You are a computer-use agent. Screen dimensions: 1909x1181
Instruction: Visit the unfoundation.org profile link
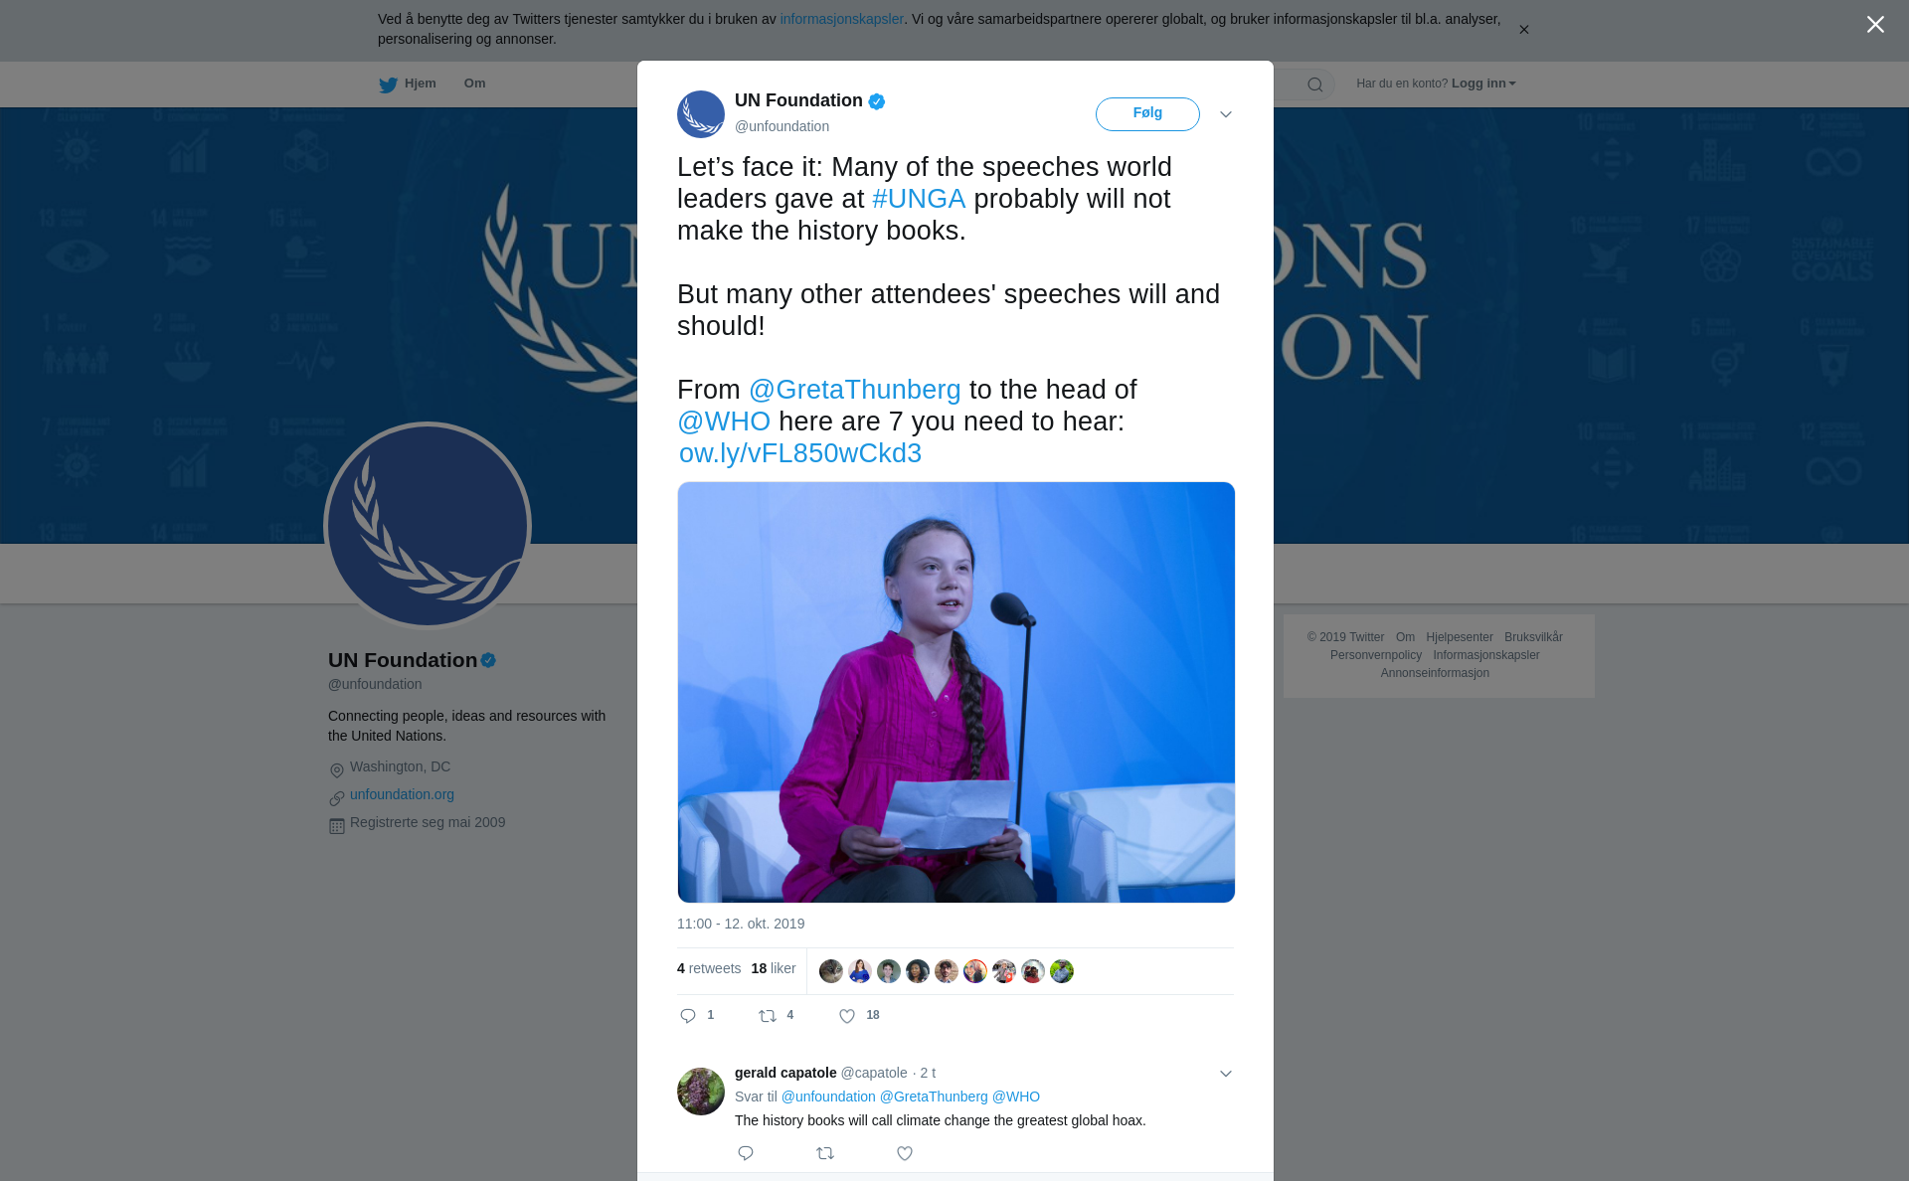pos(402,794)
